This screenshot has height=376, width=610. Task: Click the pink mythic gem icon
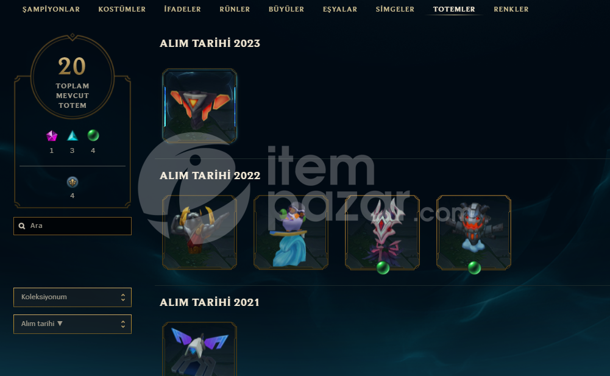pyautogui.click(x=52, y=136)
